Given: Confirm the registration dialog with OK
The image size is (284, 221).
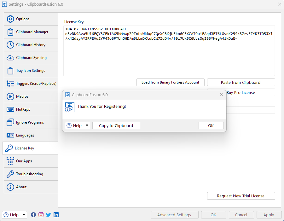Looking at the screenshot, I should pyautogui.click(x=211, y=125).
